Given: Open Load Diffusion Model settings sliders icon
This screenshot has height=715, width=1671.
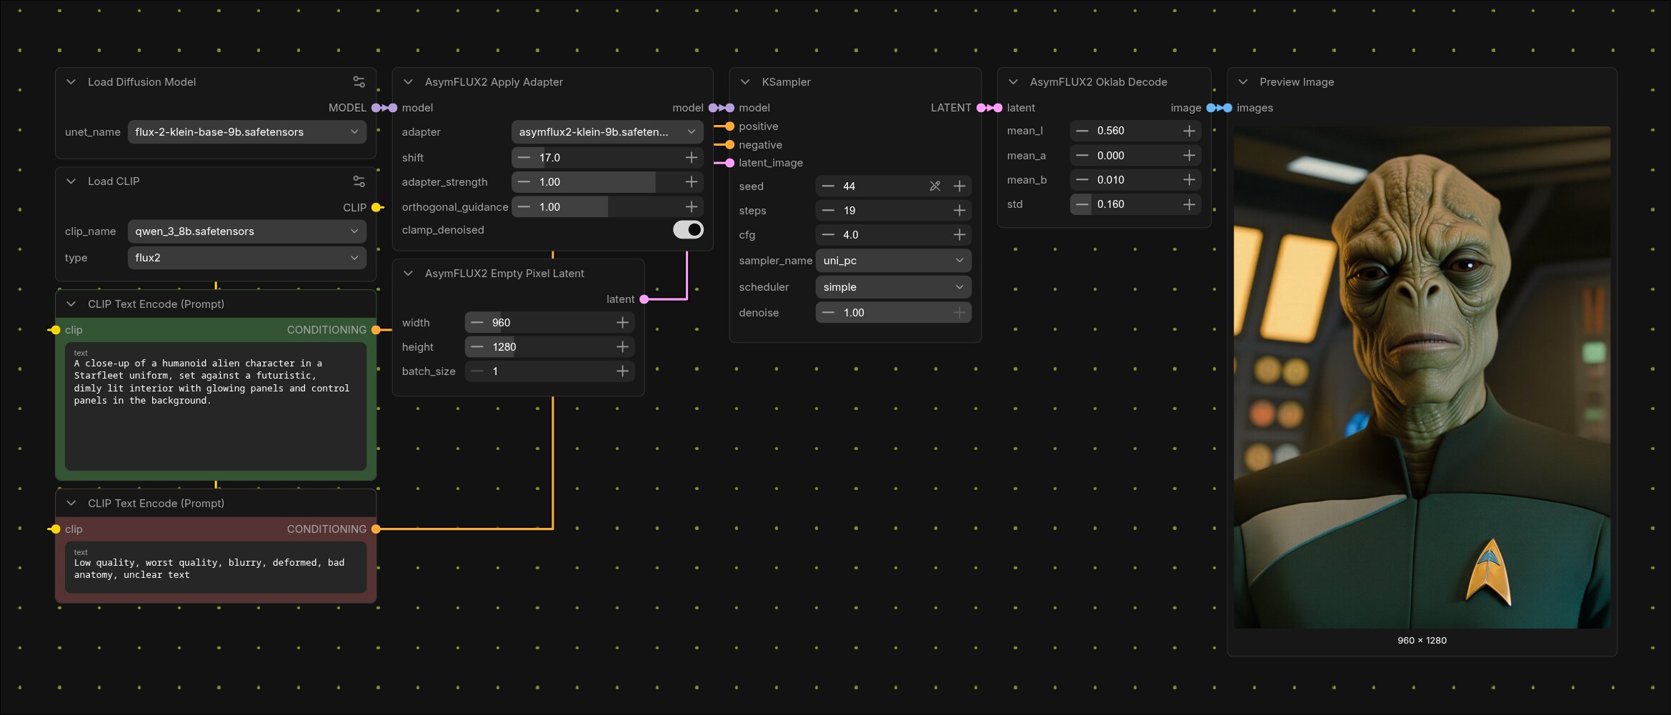Looking at the screenshot, I should point(359,82).
